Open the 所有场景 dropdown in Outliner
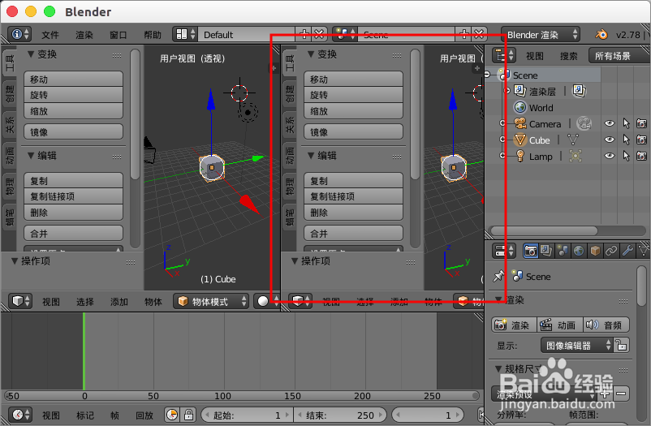The height and width of the screenshot is (426, 651). 619,56
